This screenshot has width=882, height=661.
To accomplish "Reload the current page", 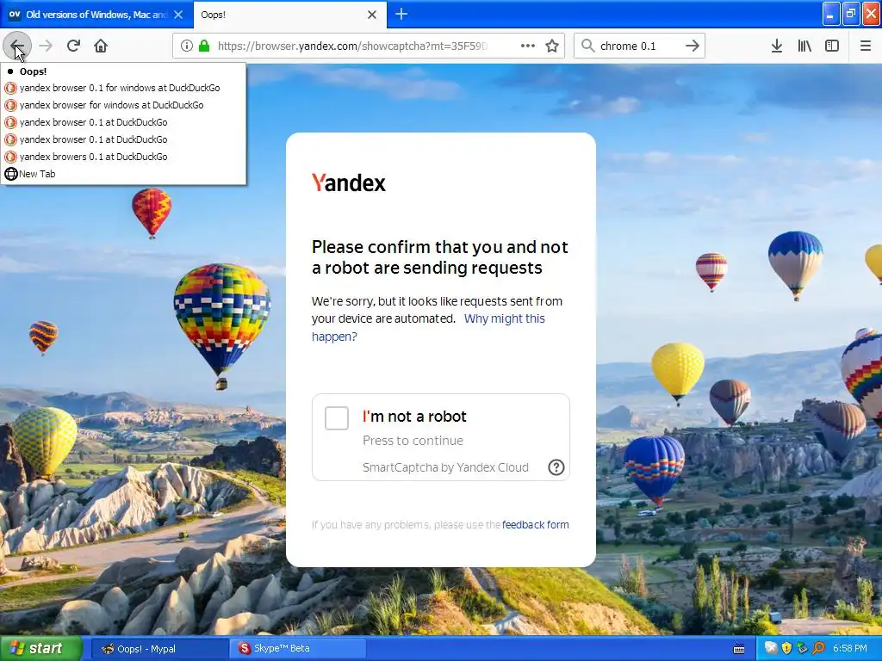I will click(x=73, y=46).
